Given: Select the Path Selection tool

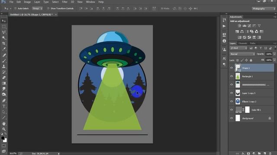Looking at the screenshot, I should click(4, 112).
